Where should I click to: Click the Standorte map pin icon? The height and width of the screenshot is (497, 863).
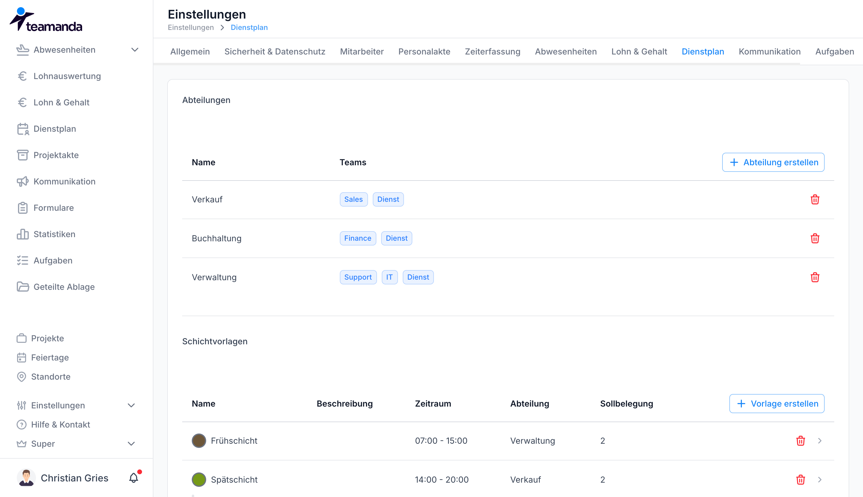[x=22, y=377]
